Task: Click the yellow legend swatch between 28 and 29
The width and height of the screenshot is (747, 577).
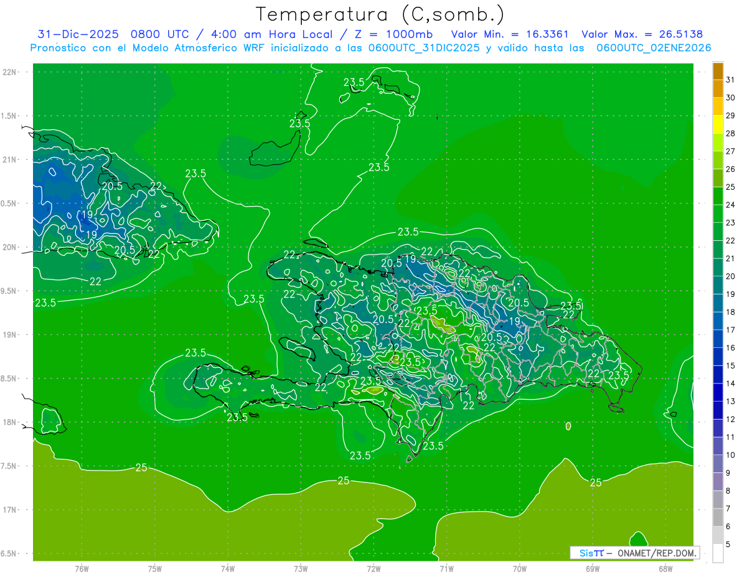Action: [718, 124]
